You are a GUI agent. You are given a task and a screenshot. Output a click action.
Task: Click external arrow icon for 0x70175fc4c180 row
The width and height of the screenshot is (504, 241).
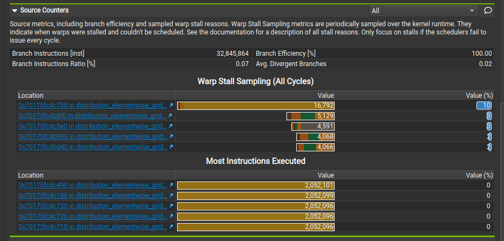pos(170,196)
